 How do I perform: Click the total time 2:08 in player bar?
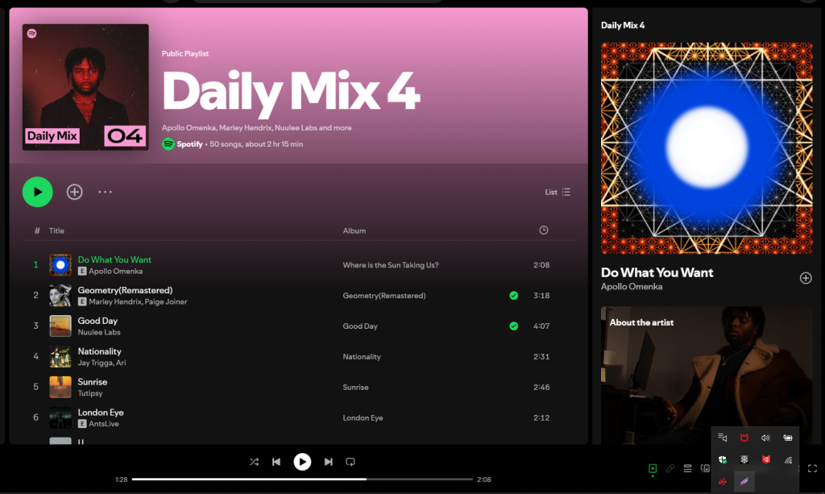[484, 479]
